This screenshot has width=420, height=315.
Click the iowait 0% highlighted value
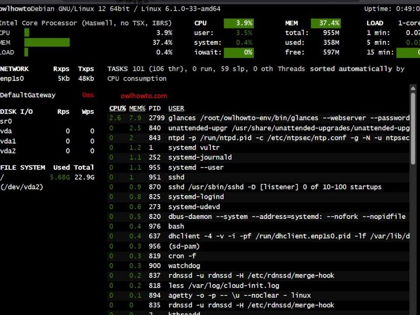pos(238,52)
